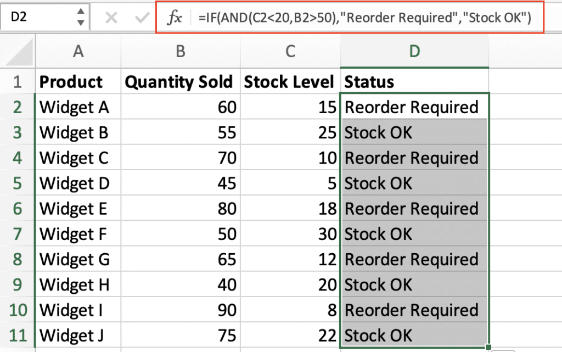Select the Widget A cell
Screen dimensions: 562x352
[78, 107]
